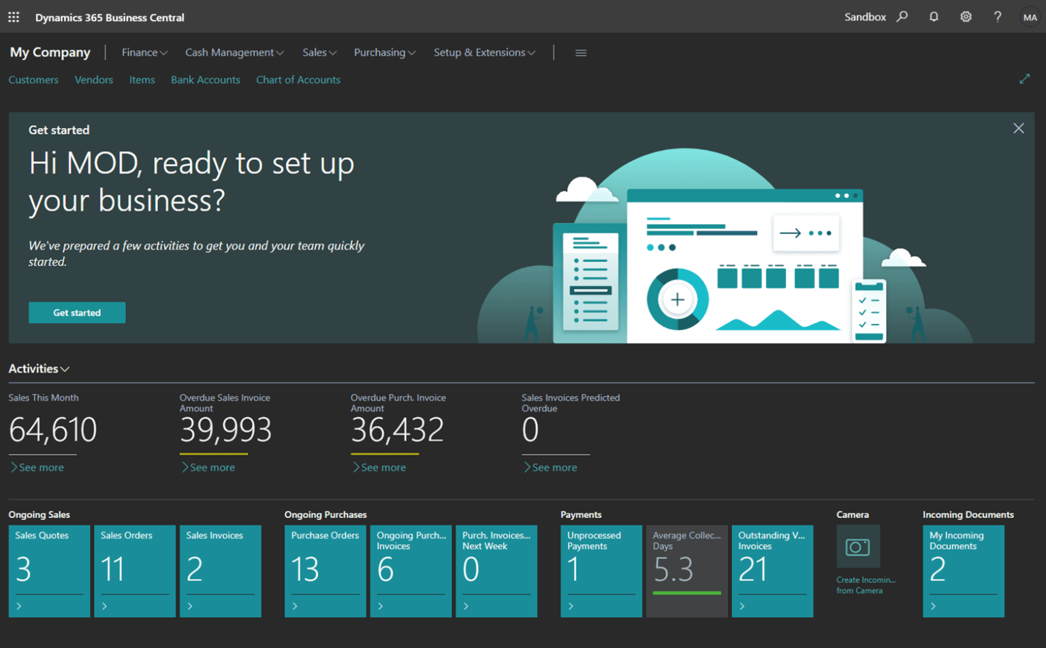Open the Items link
Viewport: 1046px width, 648px height.
click(x=142, y=80)
